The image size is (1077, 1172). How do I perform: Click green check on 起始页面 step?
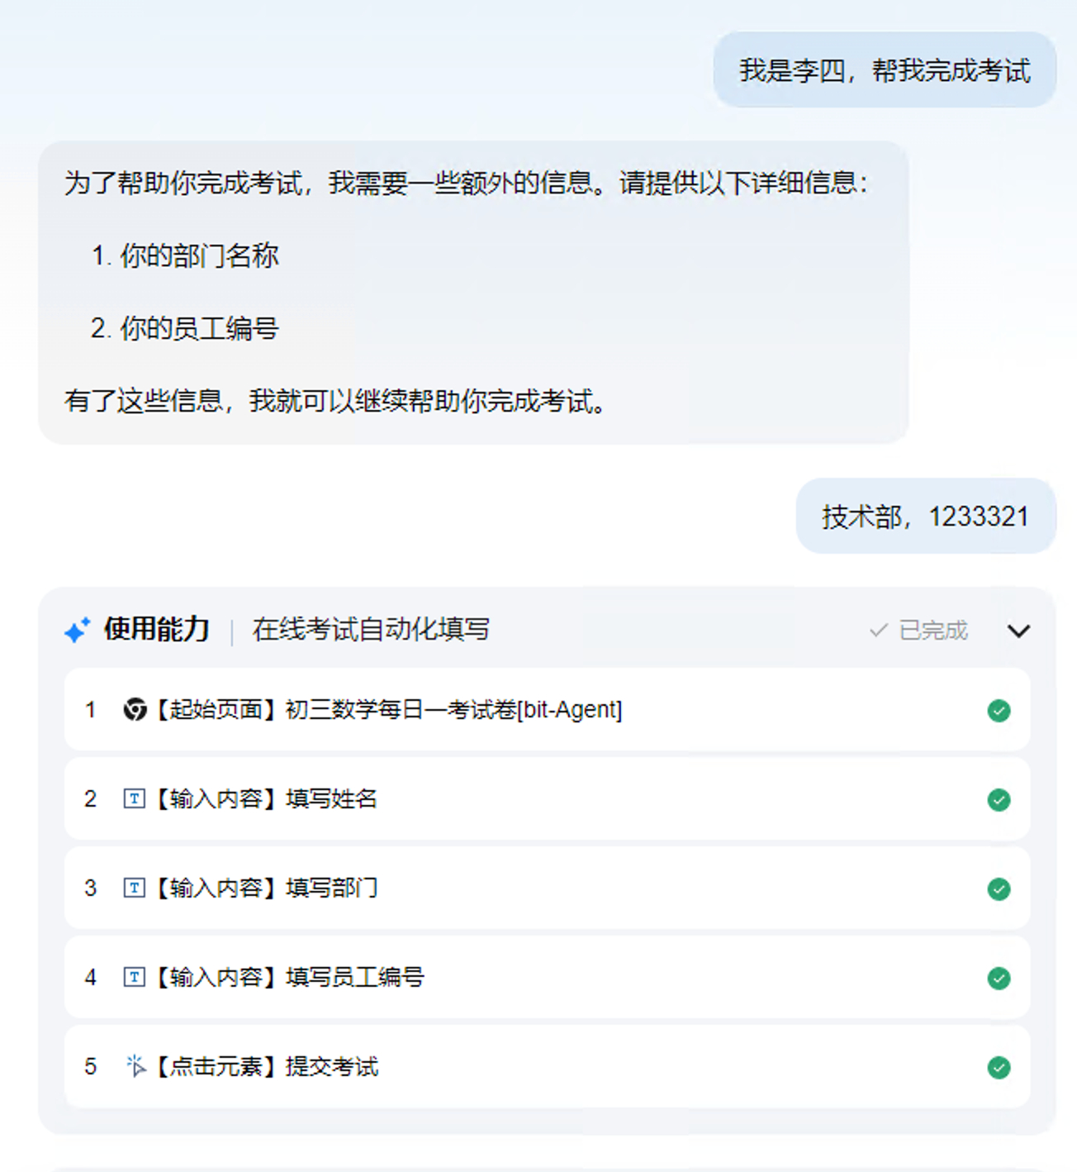coord(999,711)
